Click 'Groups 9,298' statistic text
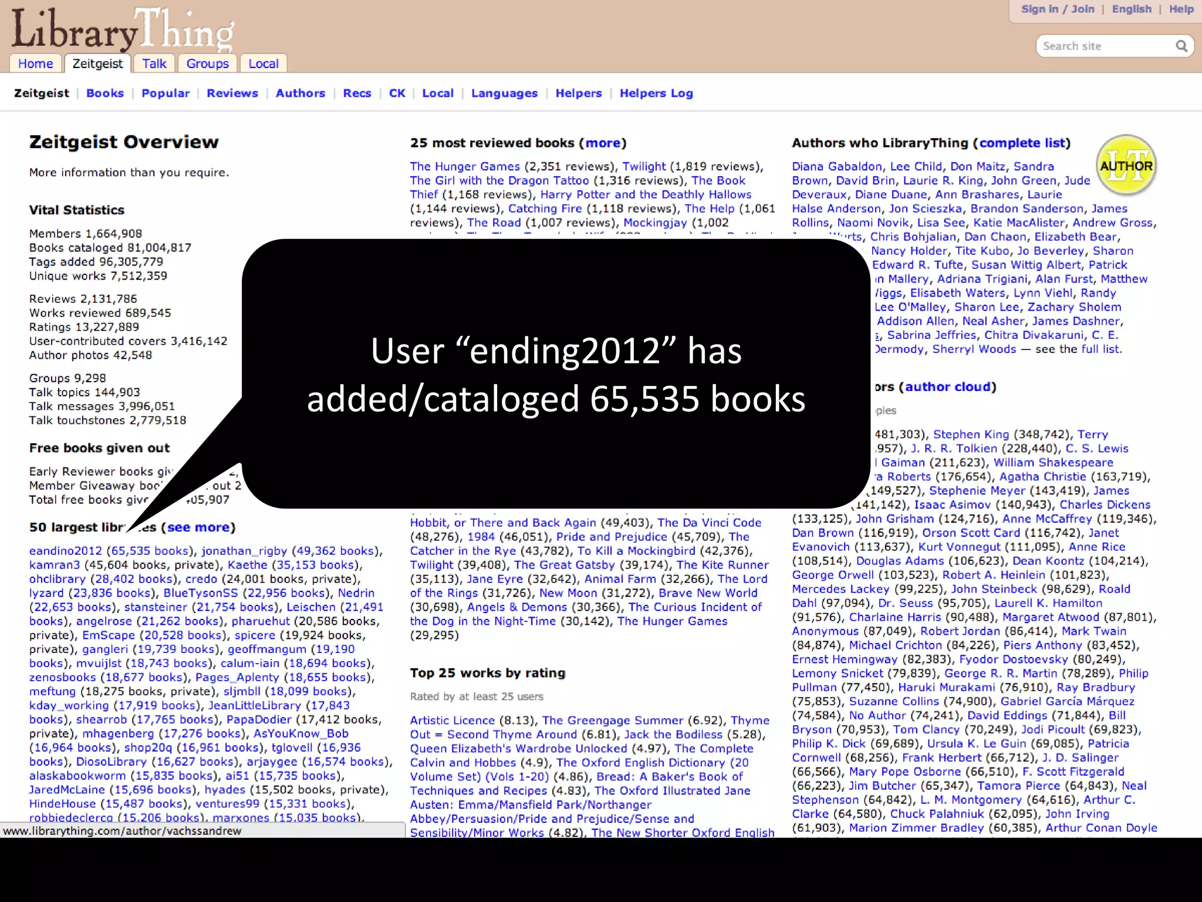The height and width of the screenshot is (902, 1202). (67, 378)
